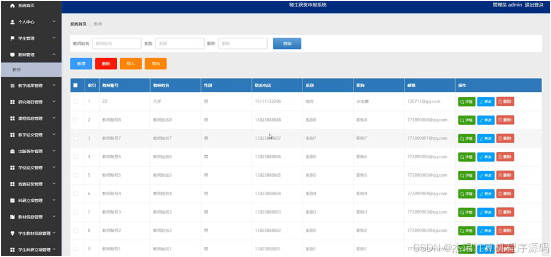Focus the 系别 search field
The height and width of the screenshot is (257, 551).
click(x=179, y=44)
